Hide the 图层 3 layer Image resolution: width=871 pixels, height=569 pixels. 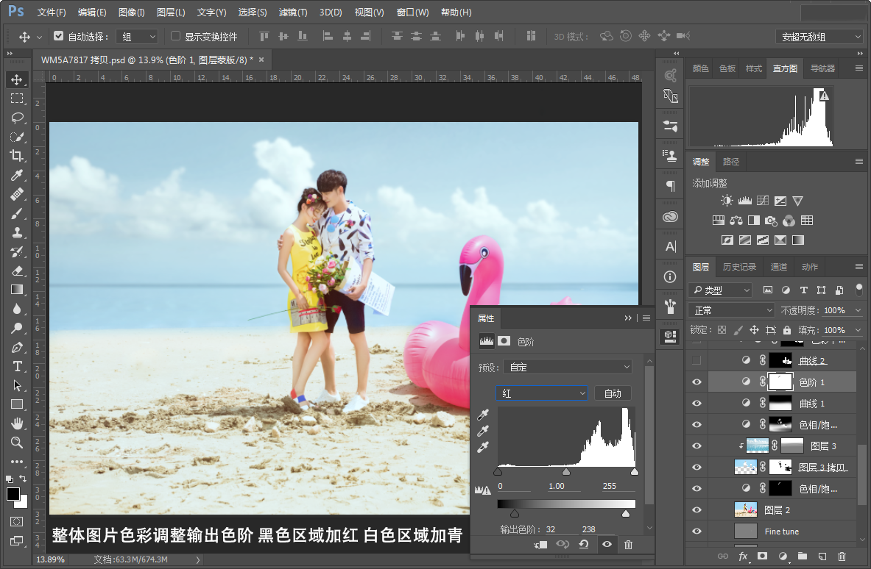click(697, 446)
